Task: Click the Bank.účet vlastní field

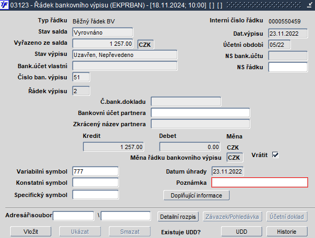Action: (125, 66)
